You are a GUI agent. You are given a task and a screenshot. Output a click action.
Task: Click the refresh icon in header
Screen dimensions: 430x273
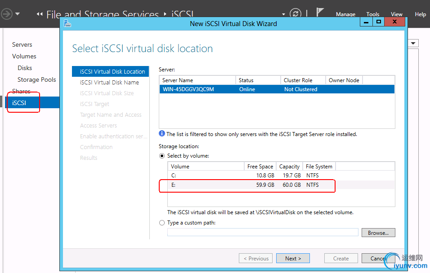click(x=295, y=14)
